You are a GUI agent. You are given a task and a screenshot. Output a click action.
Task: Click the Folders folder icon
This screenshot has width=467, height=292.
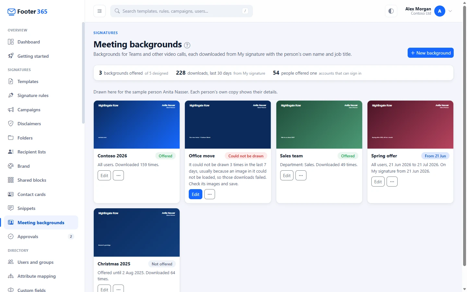(x=11, y=138)
